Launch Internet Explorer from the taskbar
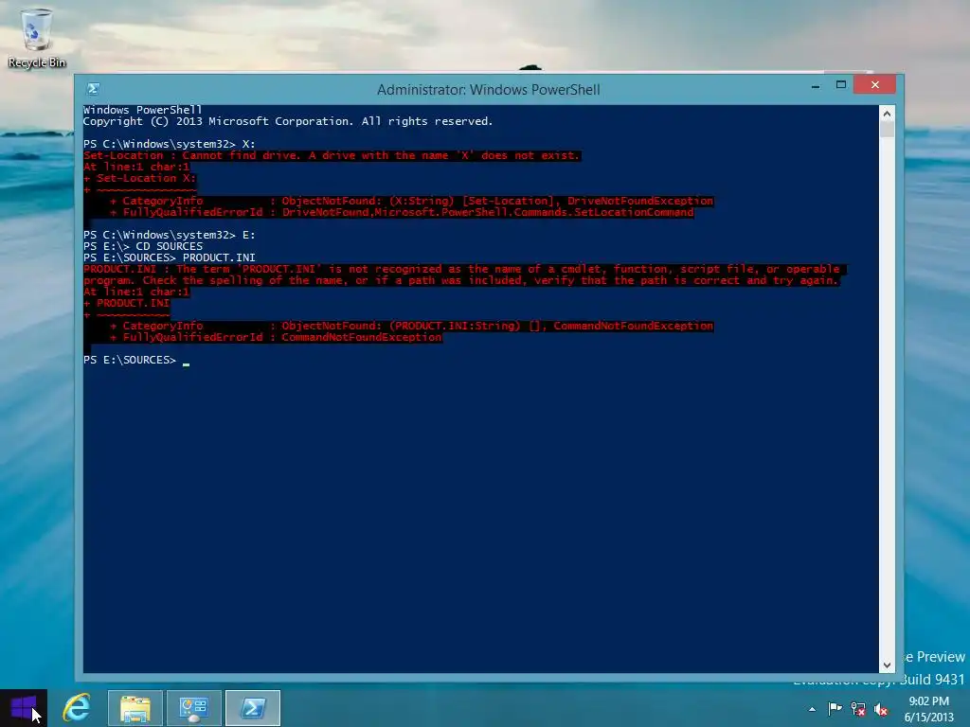 click(x=77, y=708)
